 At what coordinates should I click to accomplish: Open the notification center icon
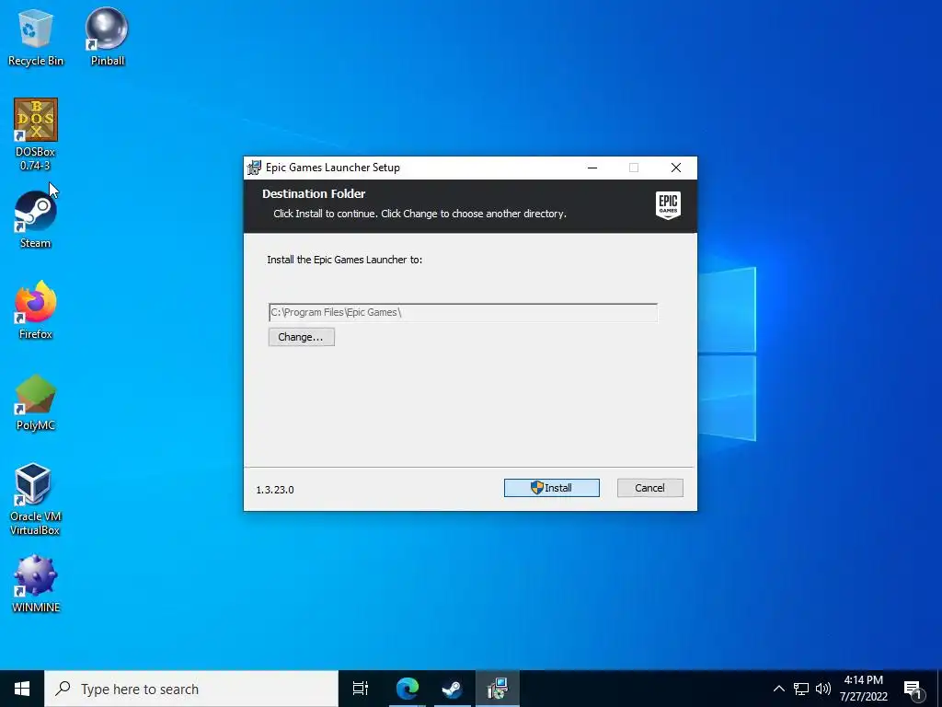coord(913,689)
